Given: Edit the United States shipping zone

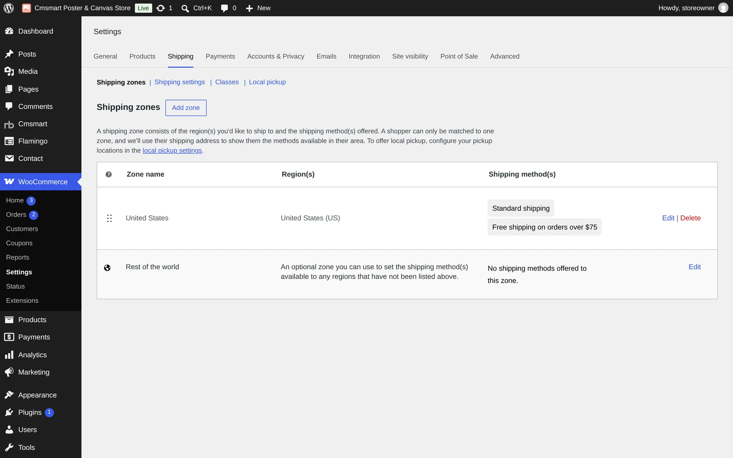Looking at the screenshot, I should pos(668,218).
